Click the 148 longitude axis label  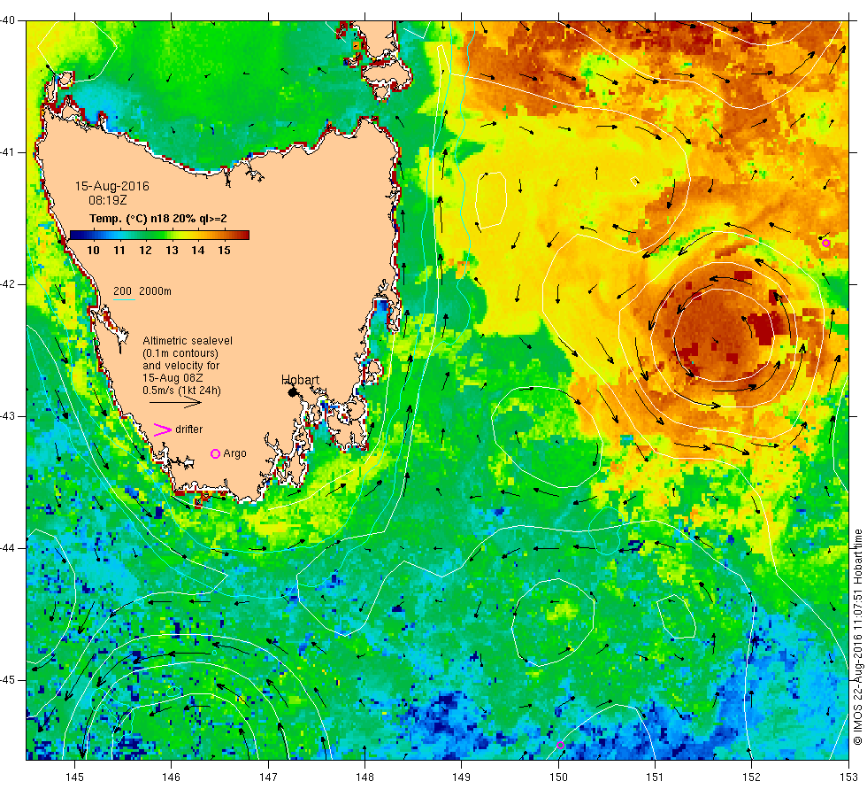point(364,778)
